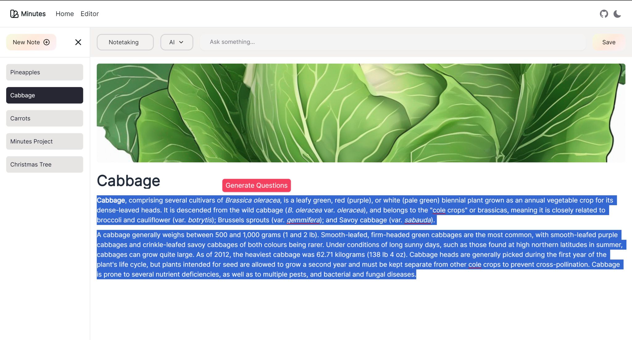
Task: Toggle dark mode with moon icon
Action: 617,14
